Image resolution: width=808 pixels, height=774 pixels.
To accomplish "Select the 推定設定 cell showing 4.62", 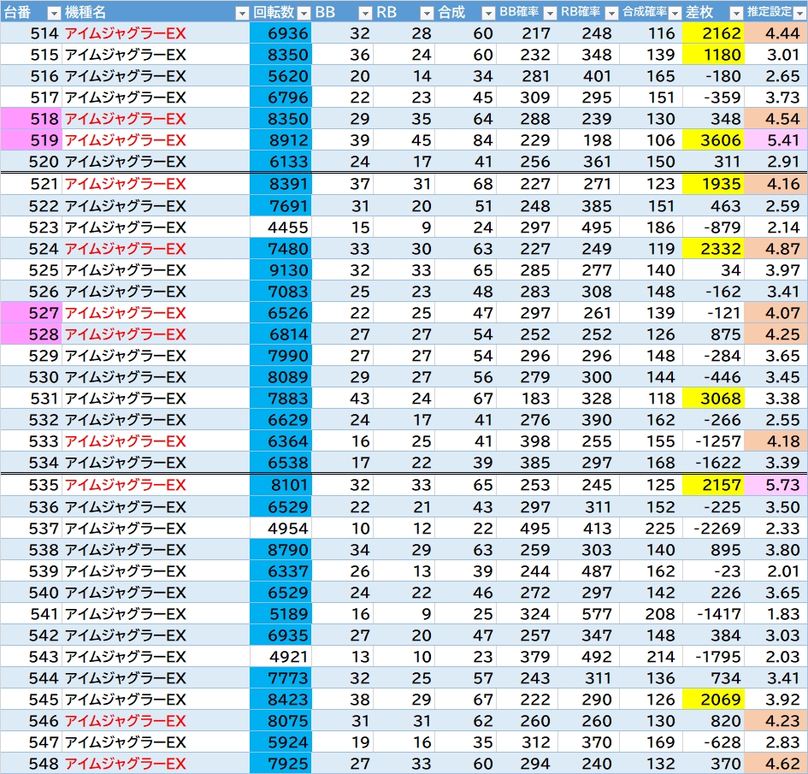I will coord(776,763).
